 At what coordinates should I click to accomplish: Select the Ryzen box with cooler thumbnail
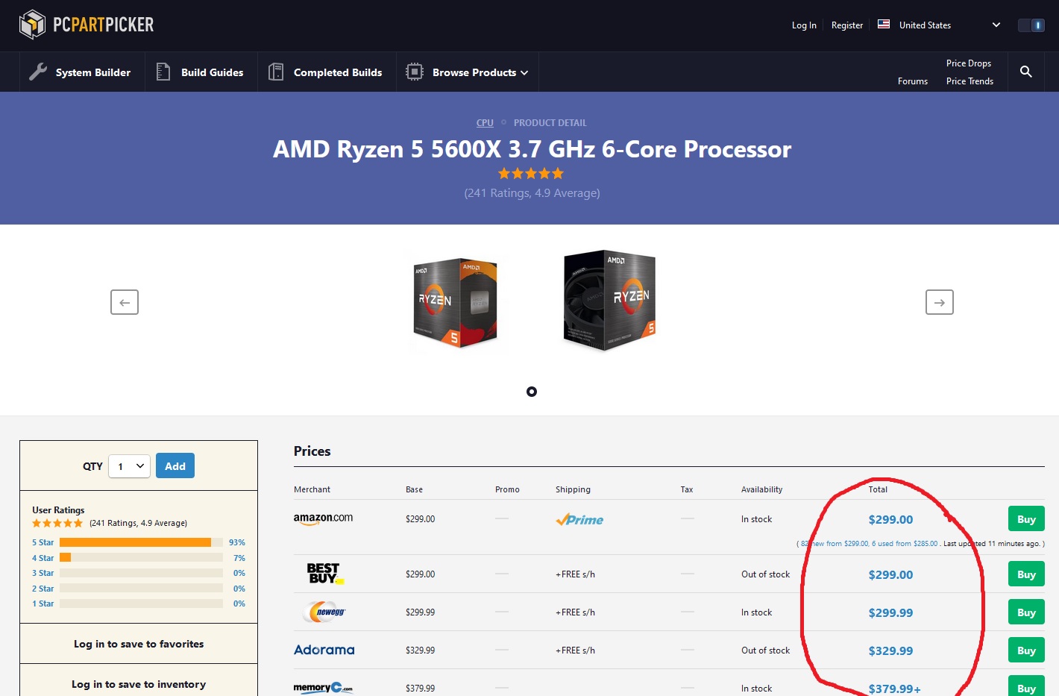[x=609, y=301]
